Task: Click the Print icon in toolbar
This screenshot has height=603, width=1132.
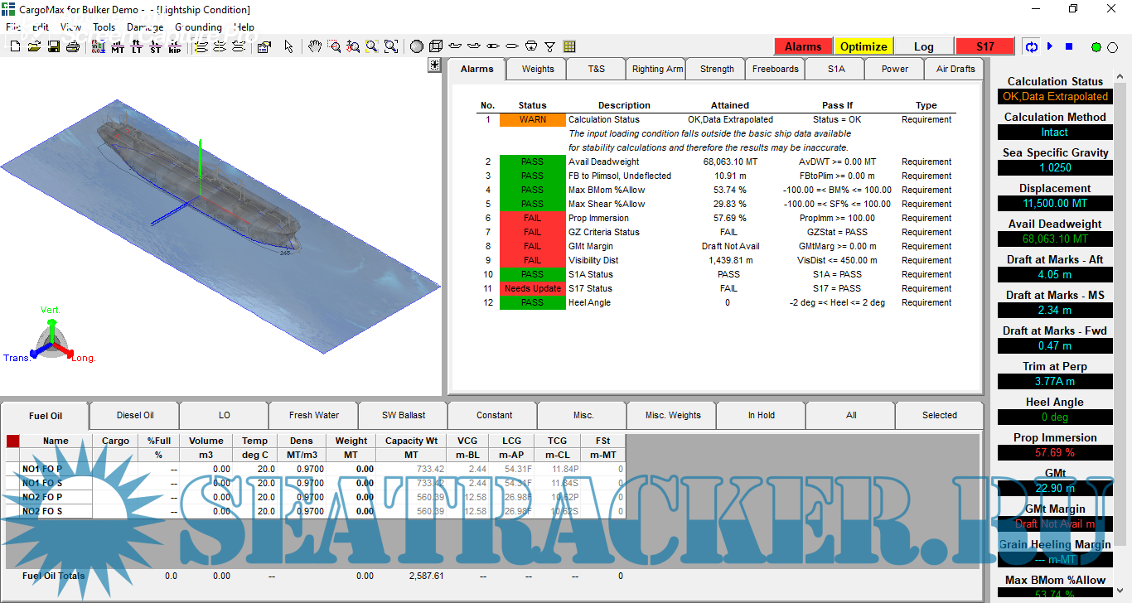Action: [72, 46]
